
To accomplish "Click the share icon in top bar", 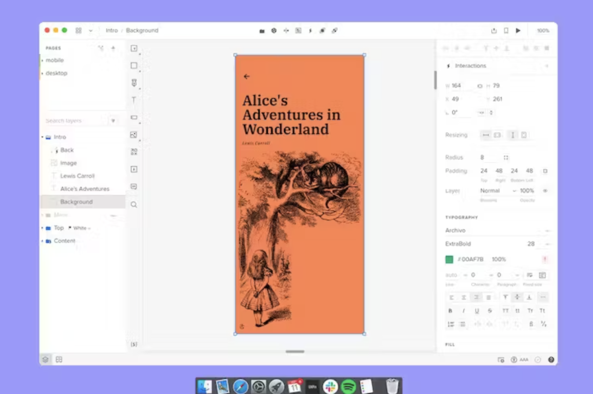I will click(494, 31).
